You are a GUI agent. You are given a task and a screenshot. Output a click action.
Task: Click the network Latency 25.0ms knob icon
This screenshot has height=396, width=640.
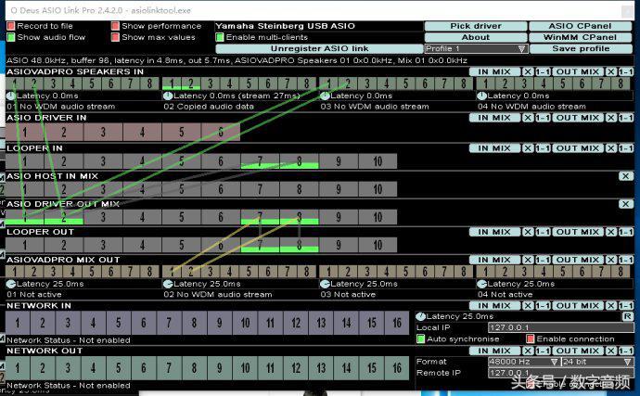click(420, 317)
